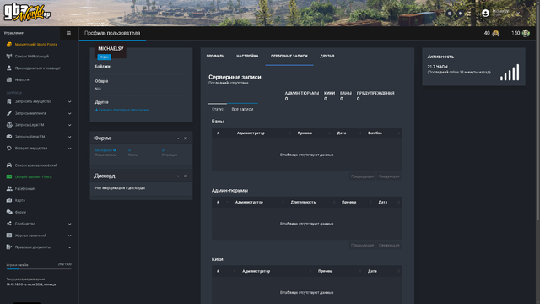Expand the Сообщество submenu
The height and width of the screenshot is (304, 540).
coord(69,224)
